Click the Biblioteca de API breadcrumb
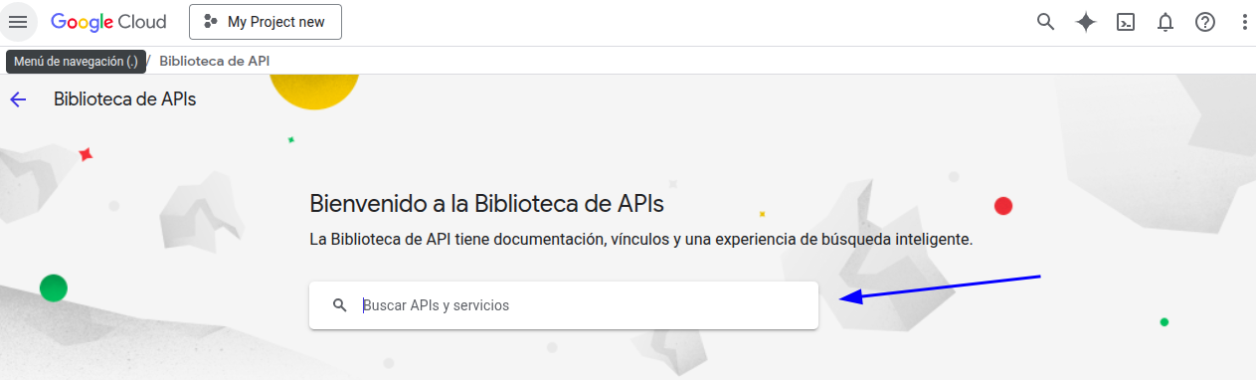This screenshot has width=1256, height=380. [x=214, y=61]
